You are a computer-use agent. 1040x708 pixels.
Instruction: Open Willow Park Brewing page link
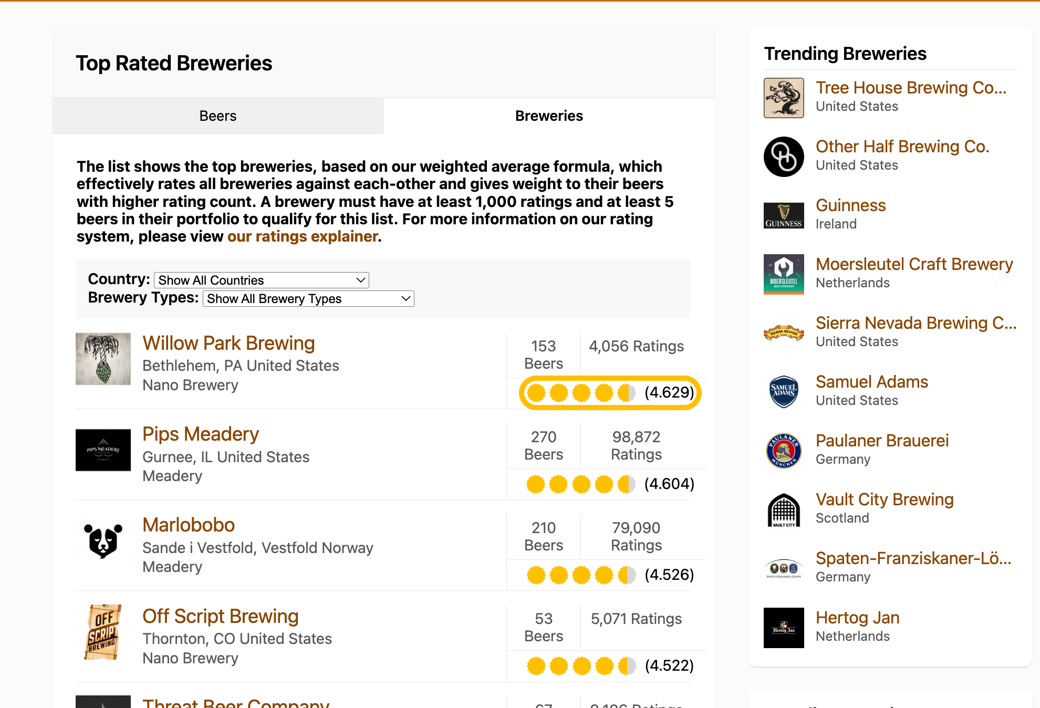pos(228,343)
